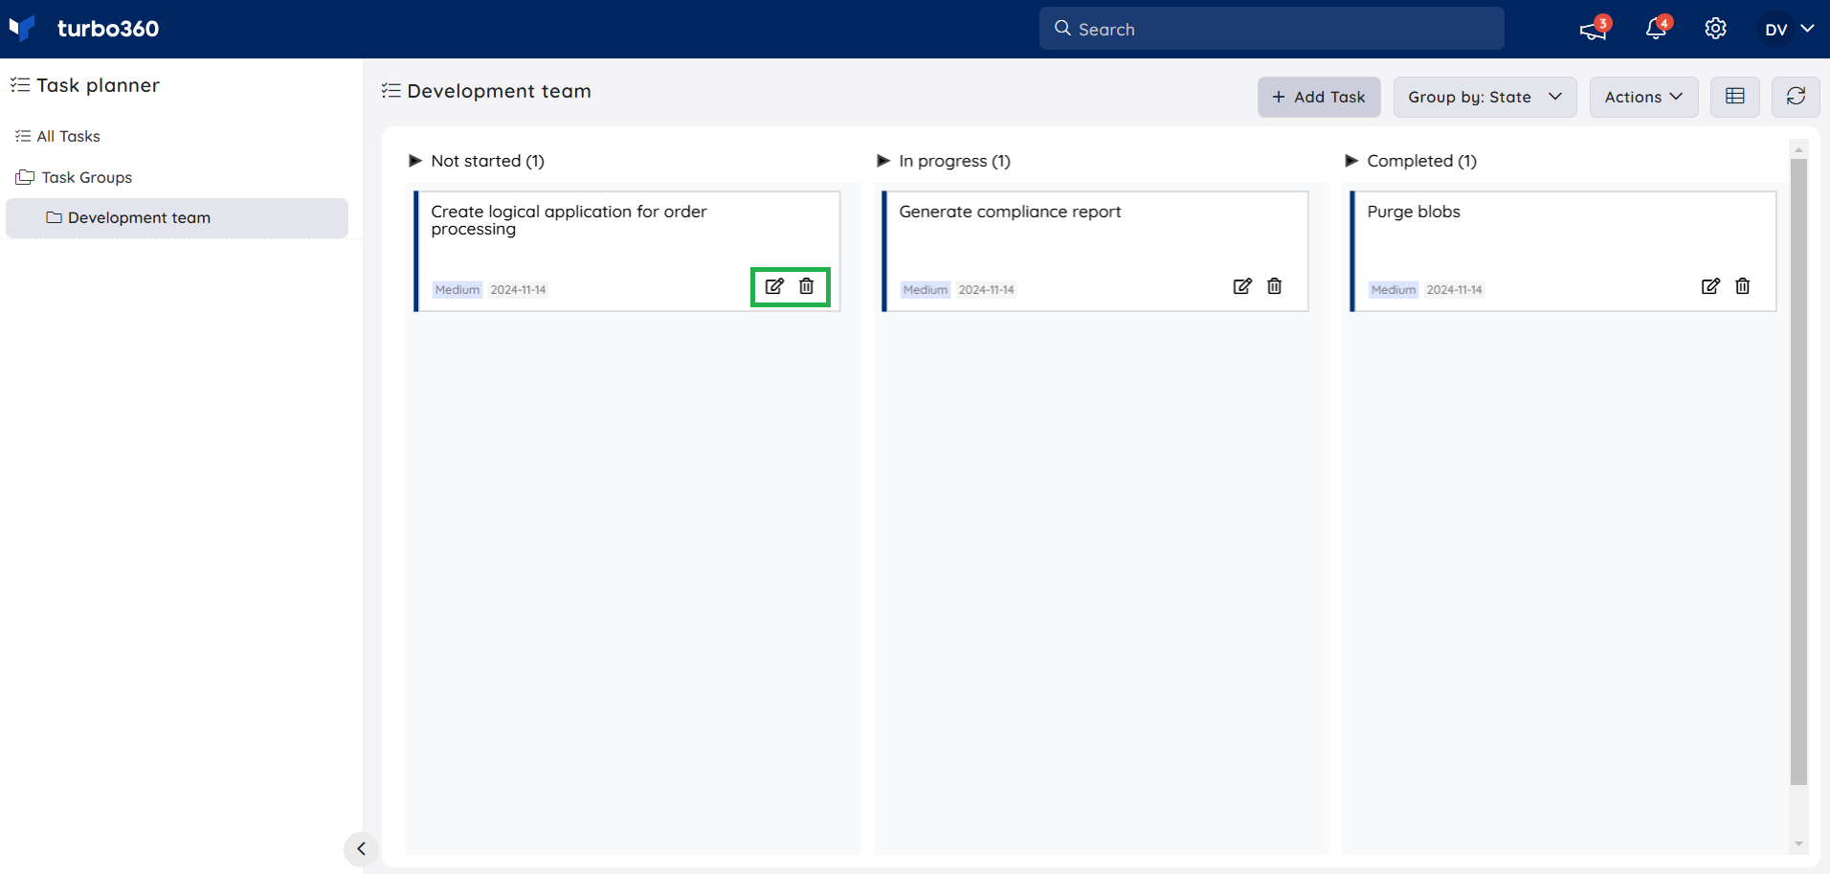Click the date on Generate compliance report card

986,289
